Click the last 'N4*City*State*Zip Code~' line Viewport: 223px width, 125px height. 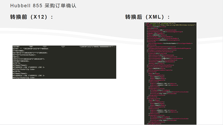coord(24,78)
